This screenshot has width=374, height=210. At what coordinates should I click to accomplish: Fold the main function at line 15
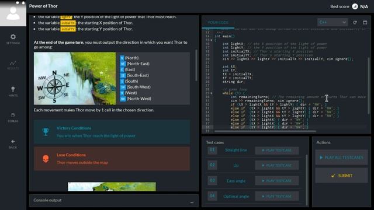(212, 40)
